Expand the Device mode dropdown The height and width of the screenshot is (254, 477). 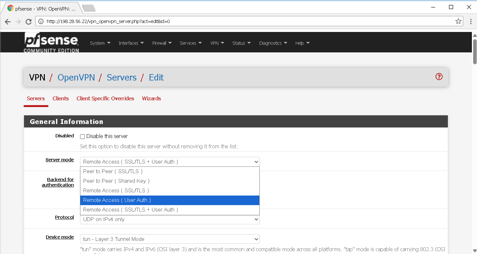170,239
